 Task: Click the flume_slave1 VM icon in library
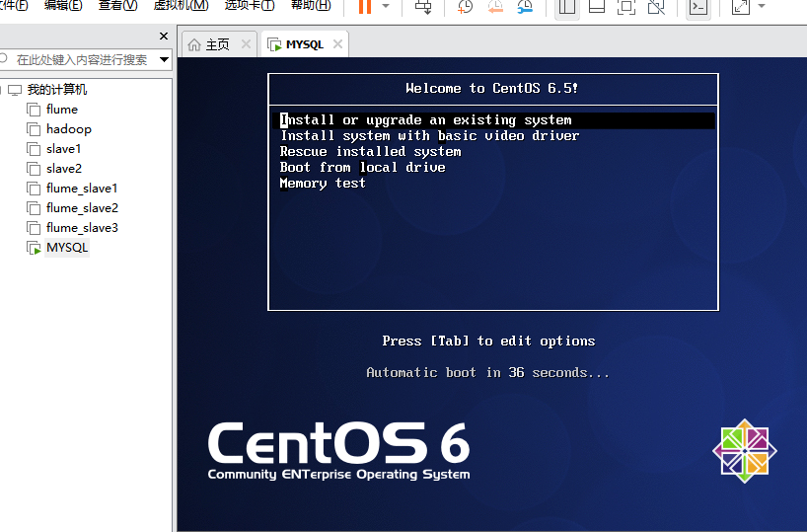click(34, 189)
